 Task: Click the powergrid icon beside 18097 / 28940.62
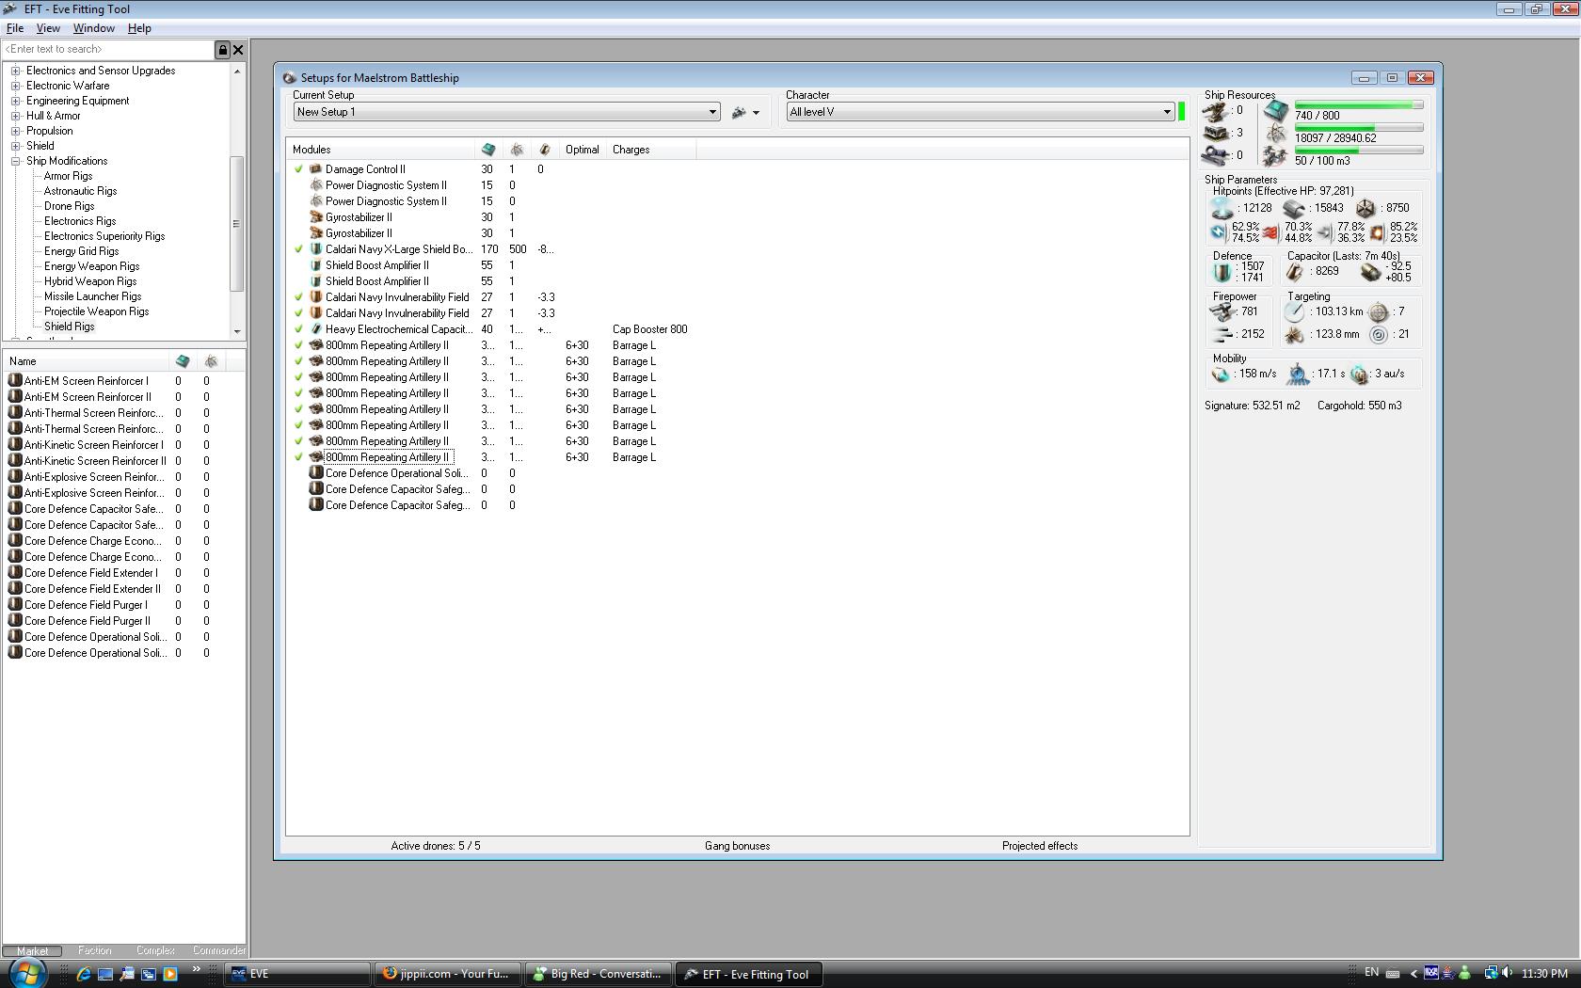tap(1275, 134)
